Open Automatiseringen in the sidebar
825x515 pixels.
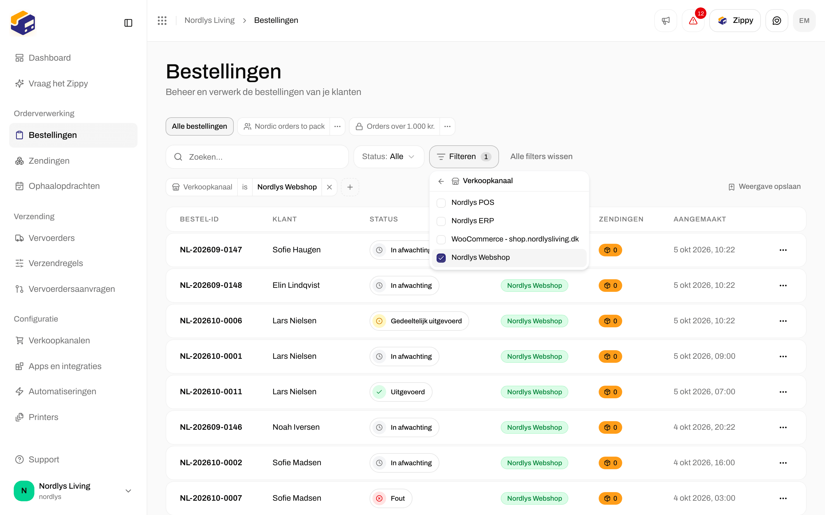73,391
